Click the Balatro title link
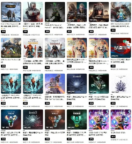The height and width of the screenshot is (144, 132). coord(120,61)
